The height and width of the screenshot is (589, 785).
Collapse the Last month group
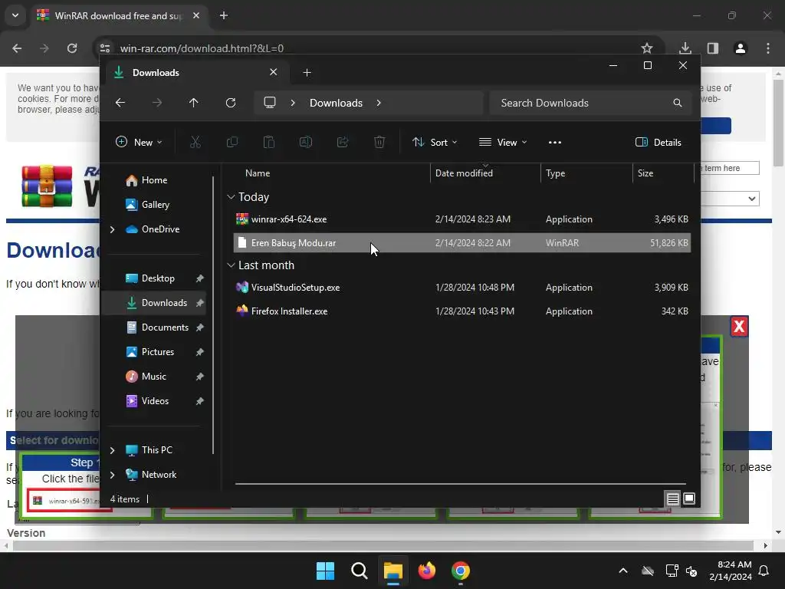coord(231,265)
